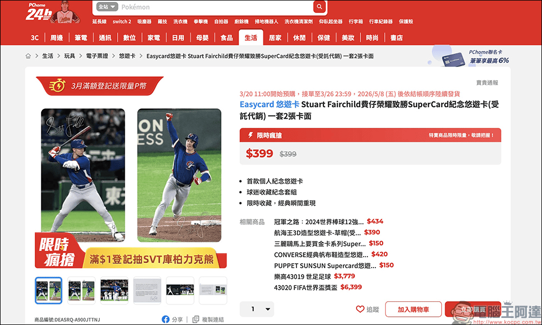Open the quantity selector dropdown
Screen dimensions: 542x325
coord(257,309)
